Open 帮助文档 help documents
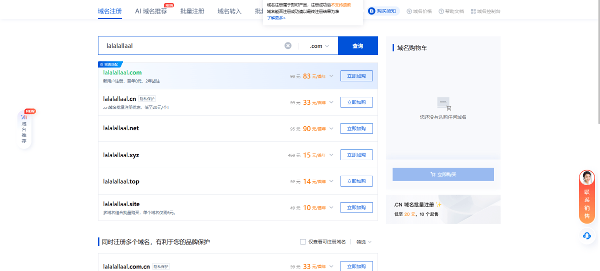The width and height of the screenshot is (600, 271). (451, 11)
